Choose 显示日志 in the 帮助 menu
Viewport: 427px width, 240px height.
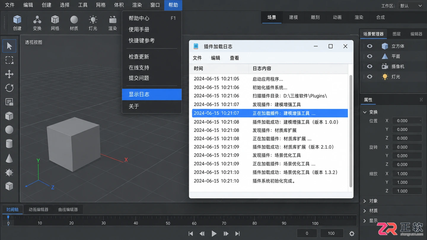[x=152, y=95]
